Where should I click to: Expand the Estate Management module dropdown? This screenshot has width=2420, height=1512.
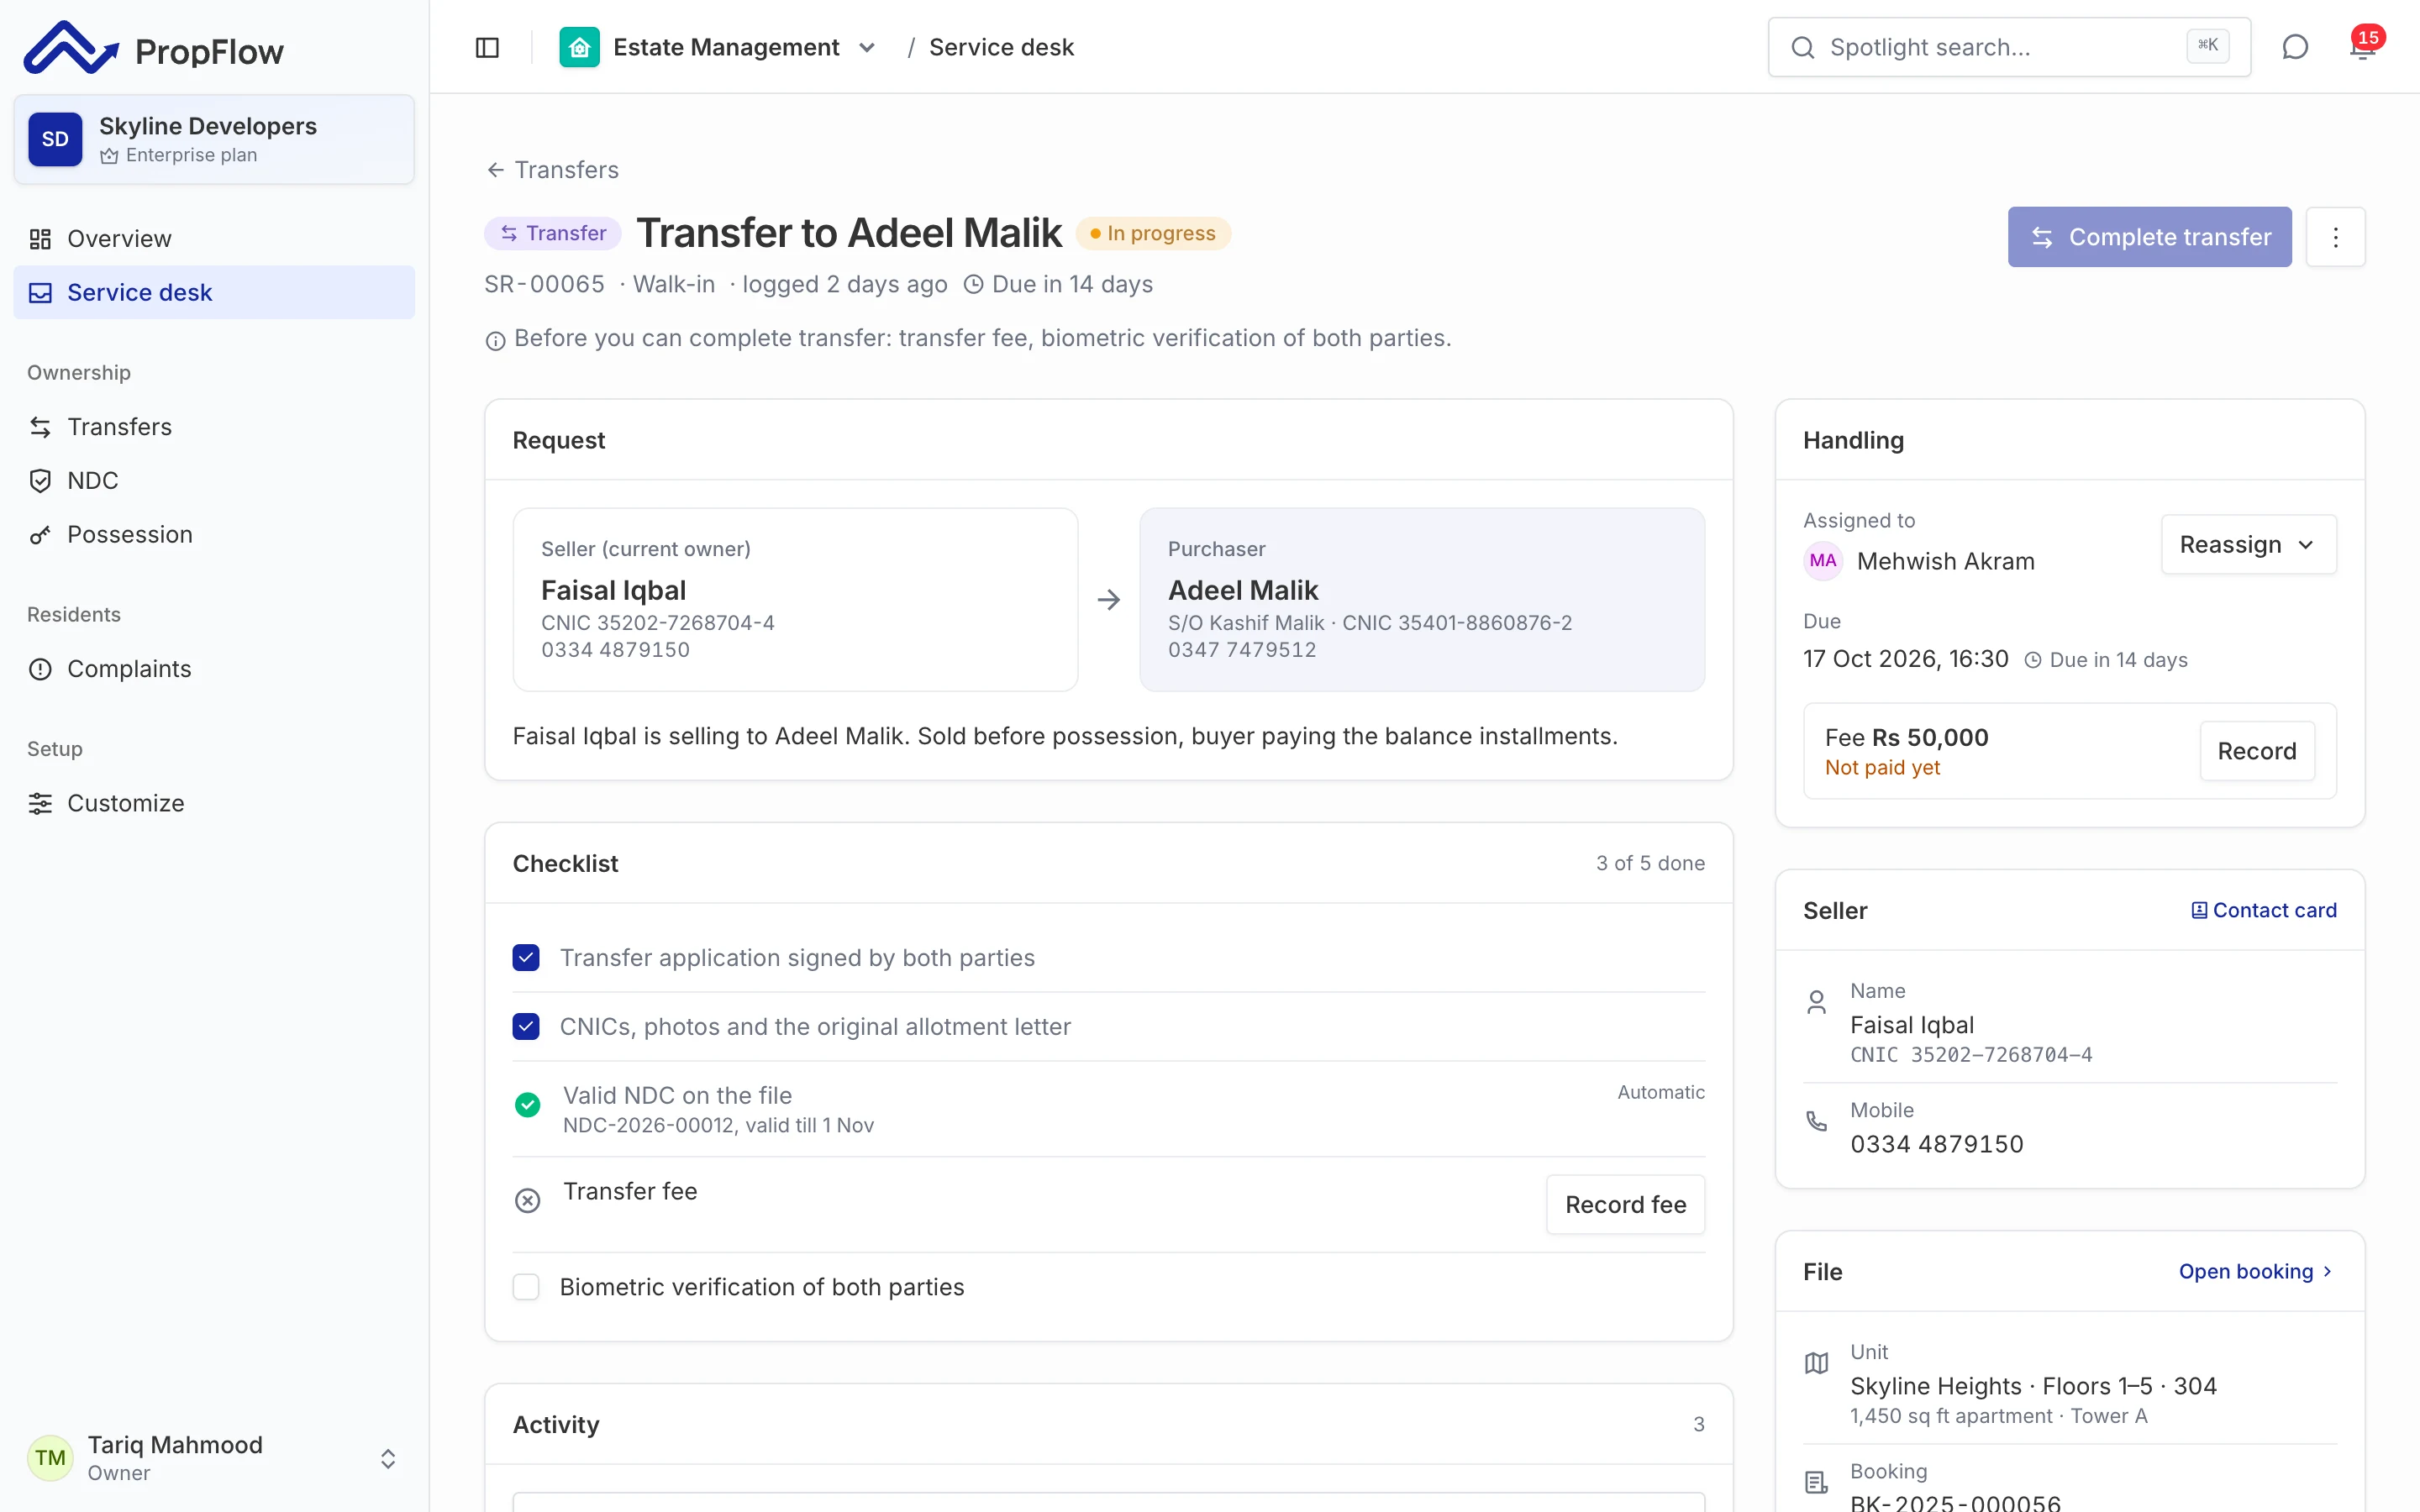867,47
